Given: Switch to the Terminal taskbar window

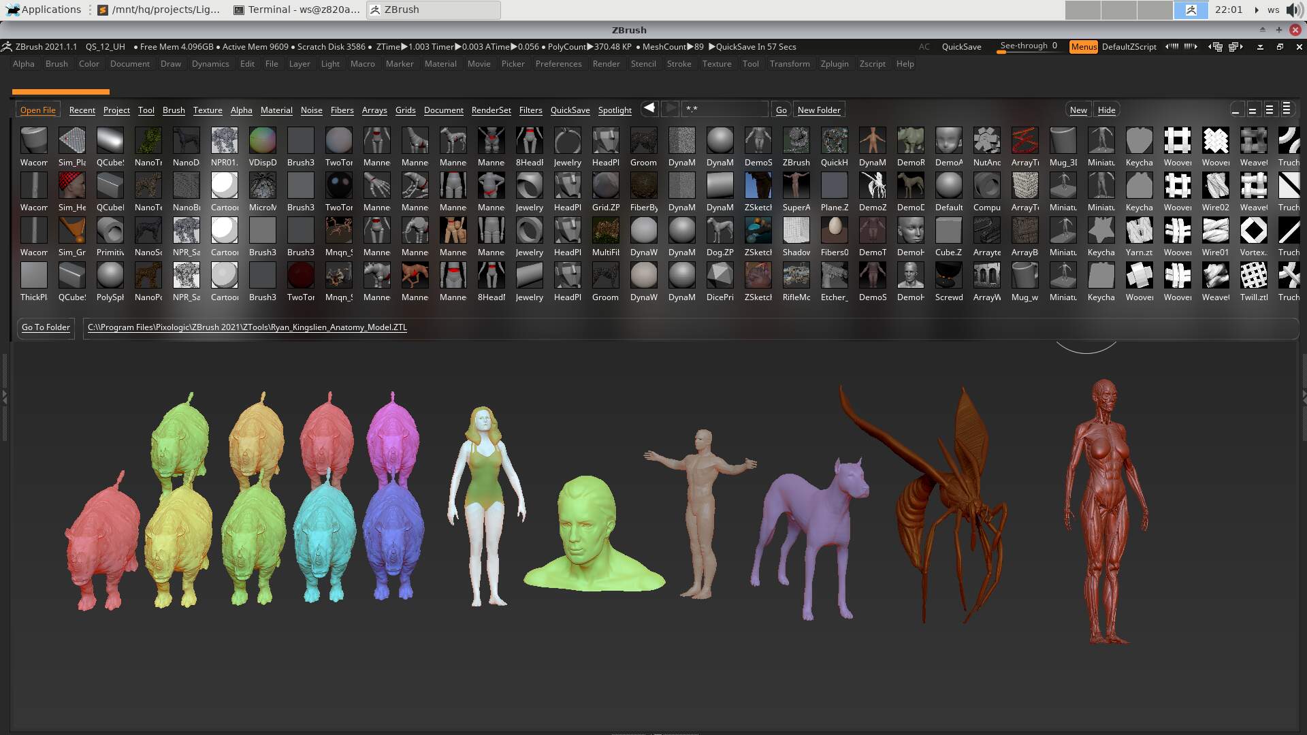Looking at the screenshot, I should click(297, 10).
